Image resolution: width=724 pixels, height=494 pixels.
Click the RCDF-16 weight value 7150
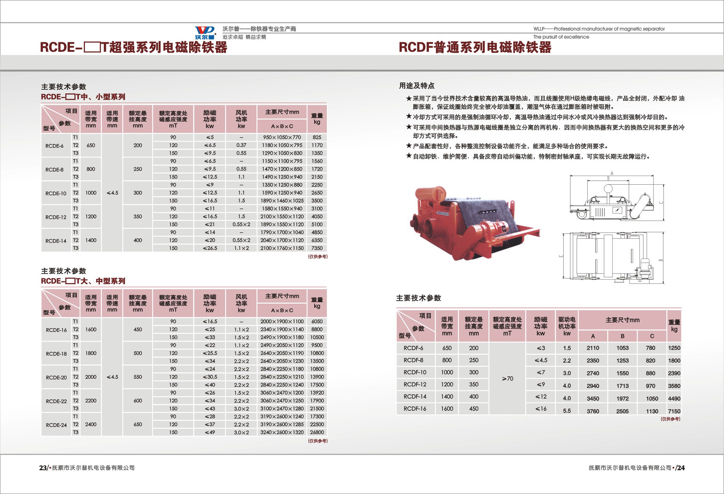674,411
